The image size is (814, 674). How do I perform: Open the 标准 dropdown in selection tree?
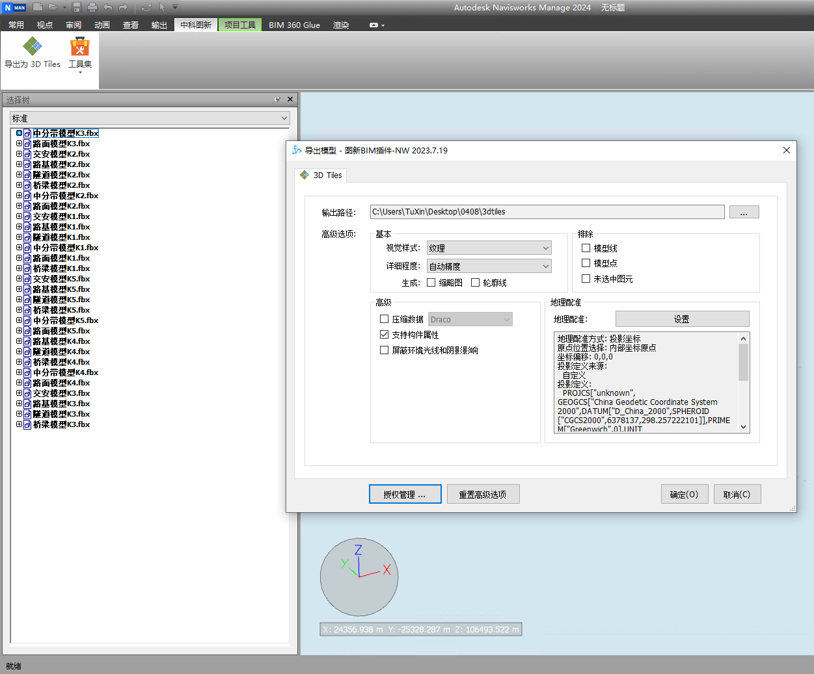150,118
